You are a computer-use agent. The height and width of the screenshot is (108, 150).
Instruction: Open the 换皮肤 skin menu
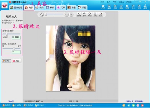click(x=129, y=2)
